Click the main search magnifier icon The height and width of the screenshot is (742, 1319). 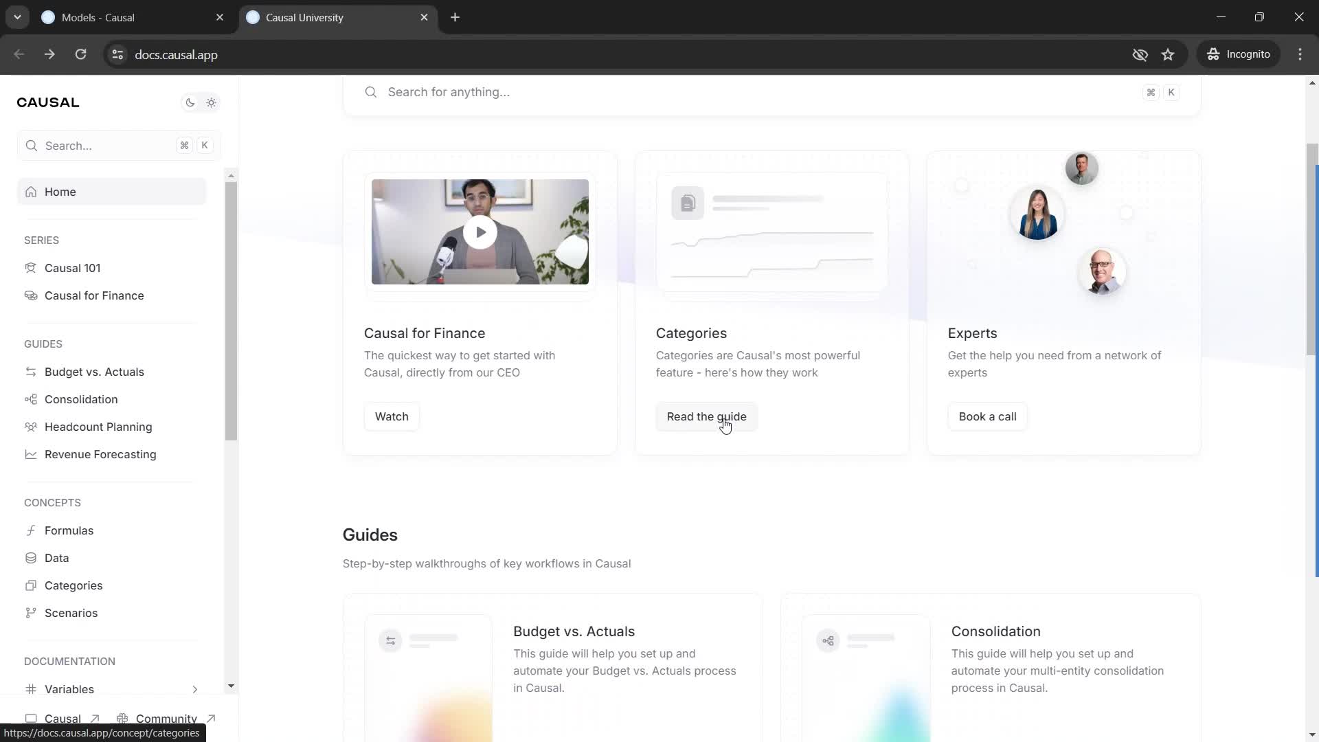click(x=371, y=92)
